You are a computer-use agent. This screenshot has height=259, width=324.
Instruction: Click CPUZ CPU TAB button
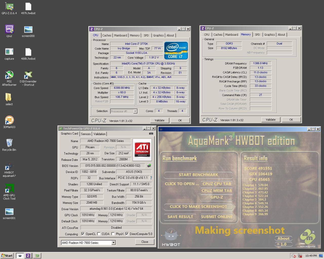(217, 184)
